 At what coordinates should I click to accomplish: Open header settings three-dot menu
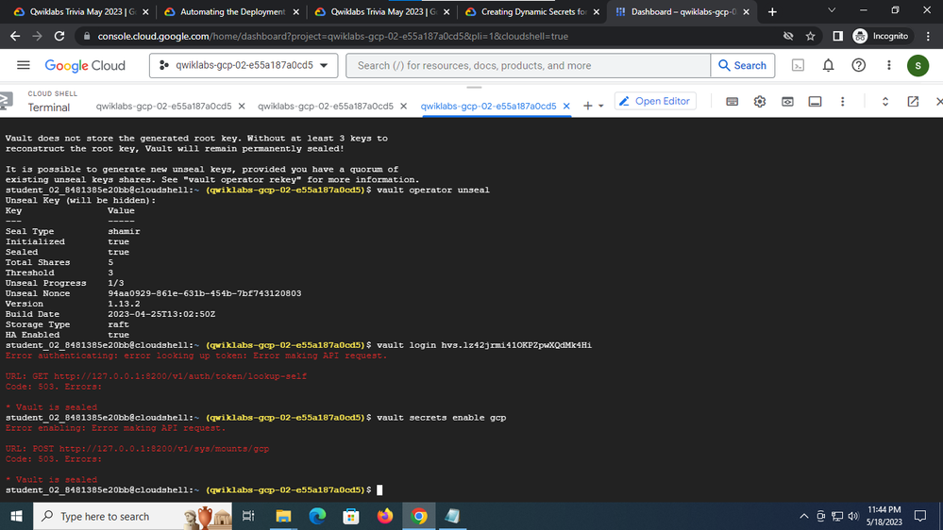[x=889, y=65]
